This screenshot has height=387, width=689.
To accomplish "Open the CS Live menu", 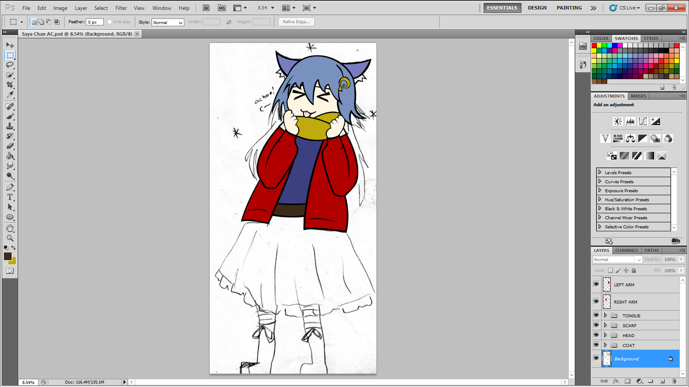I will pyautogui.click(x=625, y=8).
